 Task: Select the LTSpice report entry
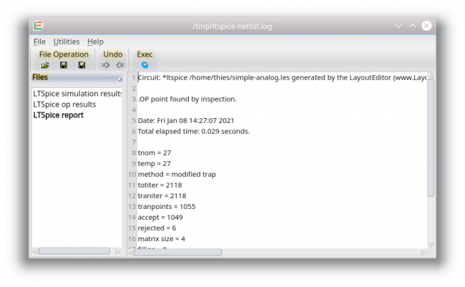59,115
